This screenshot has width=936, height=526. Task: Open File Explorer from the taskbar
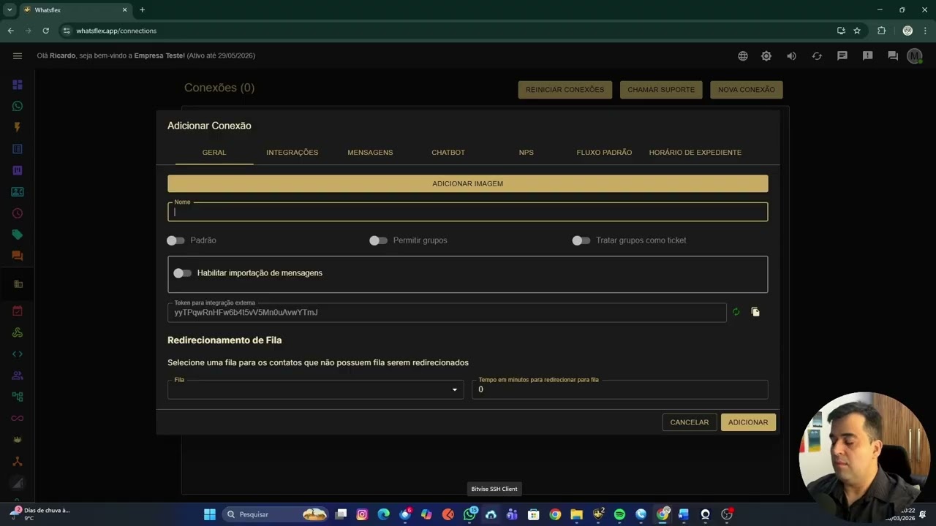pyautogui.click(x=576, y=514)
